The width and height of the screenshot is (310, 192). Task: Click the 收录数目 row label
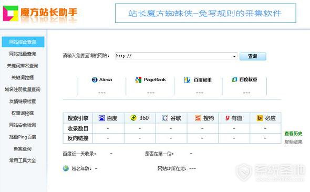78,128
